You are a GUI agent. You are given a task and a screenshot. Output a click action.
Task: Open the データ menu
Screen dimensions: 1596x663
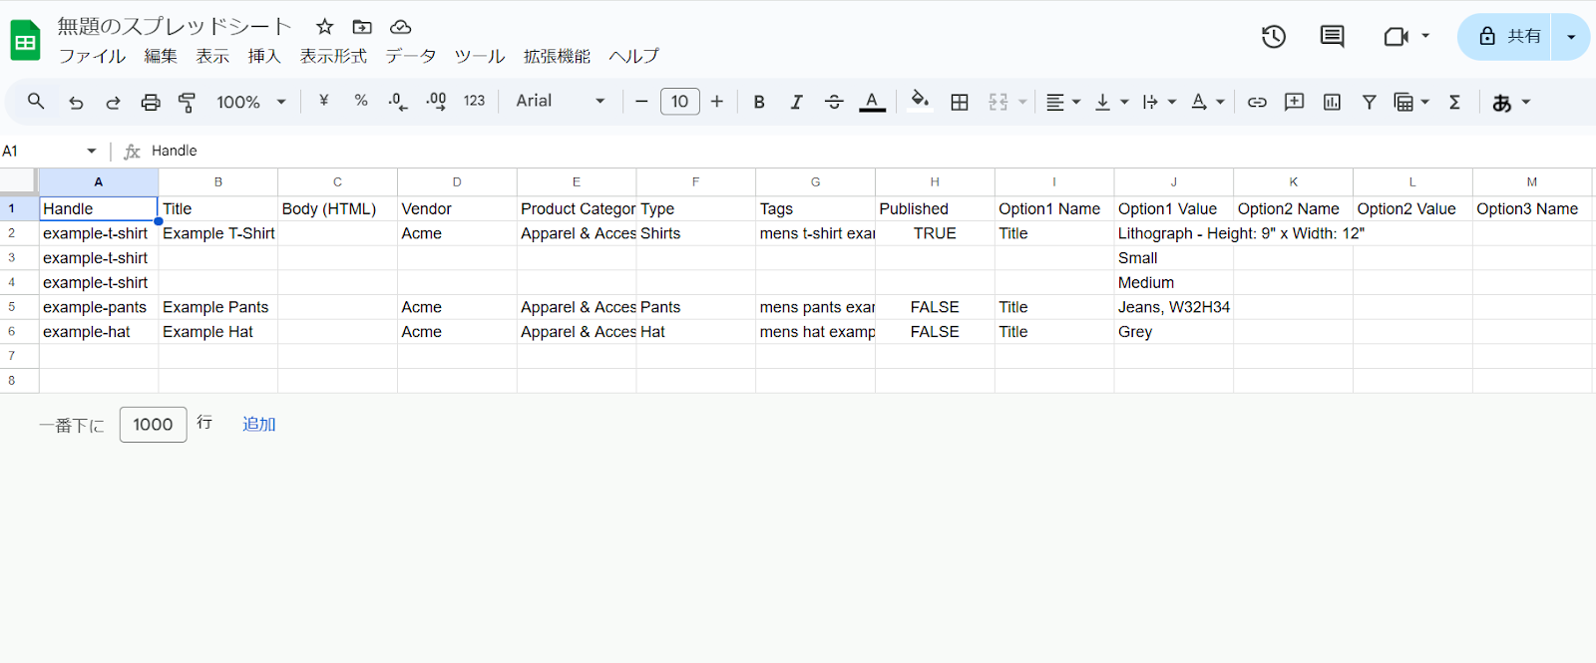point(410,56)
